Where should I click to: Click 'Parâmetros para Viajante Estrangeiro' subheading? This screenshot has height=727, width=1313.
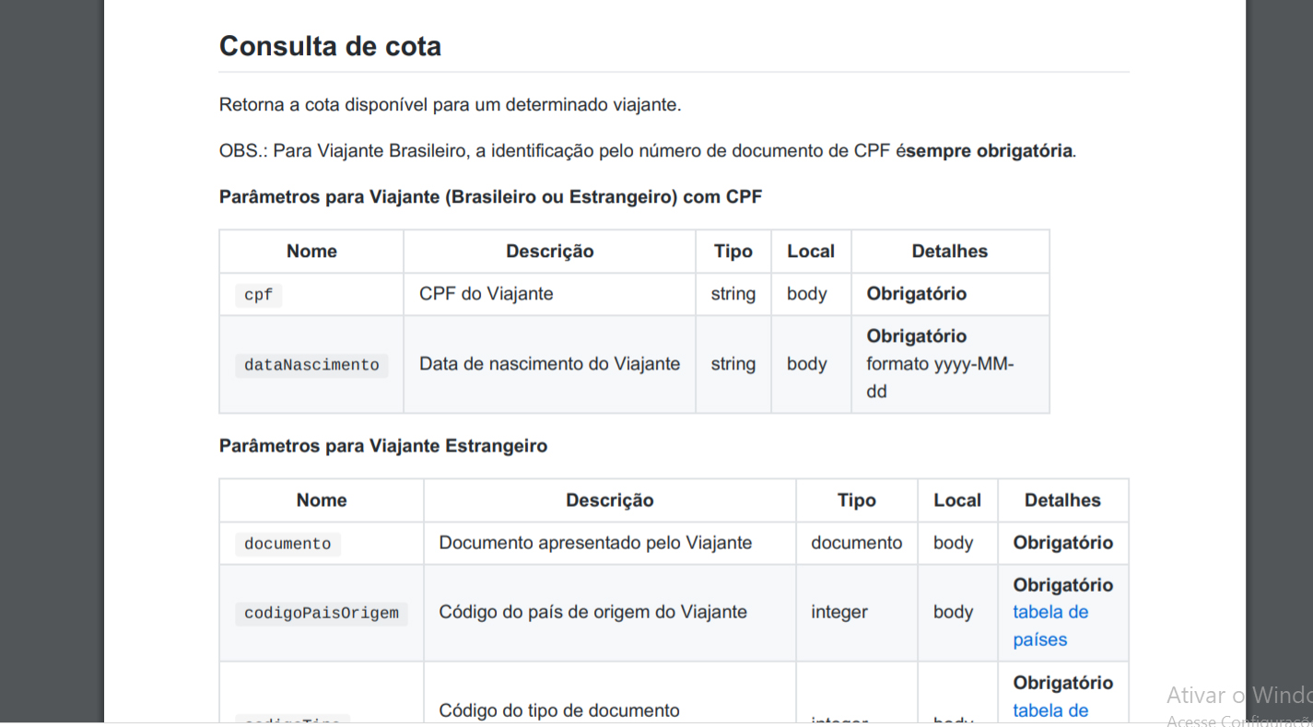click(383, 446)
